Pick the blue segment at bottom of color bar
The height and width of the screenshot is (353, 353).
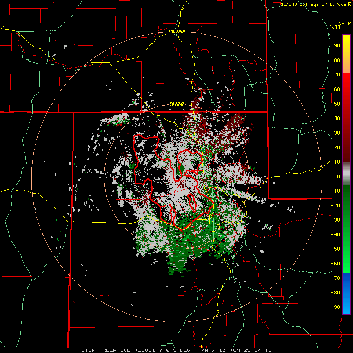pyautogui.click(x=346, y=293)
